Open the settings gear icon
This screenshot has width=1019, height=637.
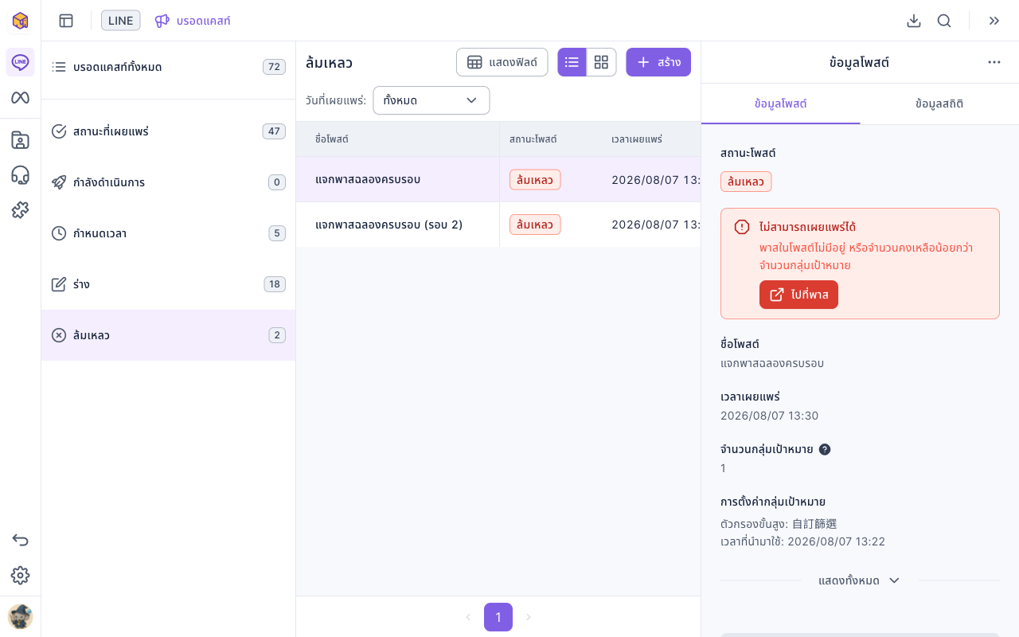[20, 575]
